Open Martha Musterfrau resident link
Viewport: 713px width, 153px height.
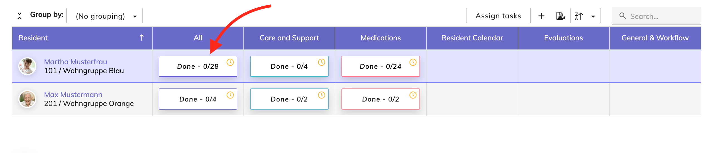pos(75,62)
